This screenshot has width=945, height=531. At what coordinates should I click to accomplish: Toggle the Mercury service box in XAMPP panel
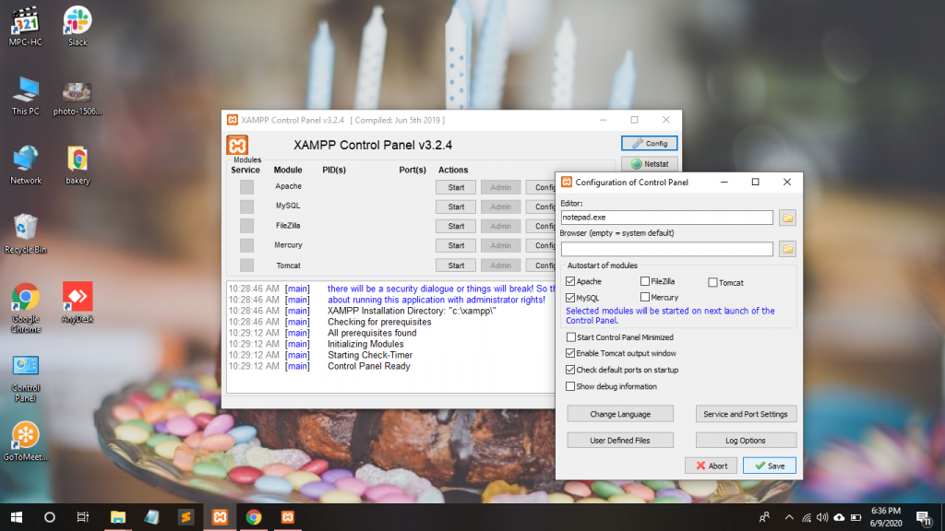click(x=246, y=245)
